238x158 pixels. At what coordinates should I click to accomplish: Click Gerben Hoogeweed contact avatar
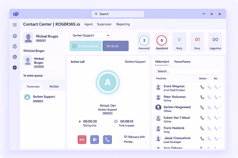pyautogui.click(x=159, y=108)
